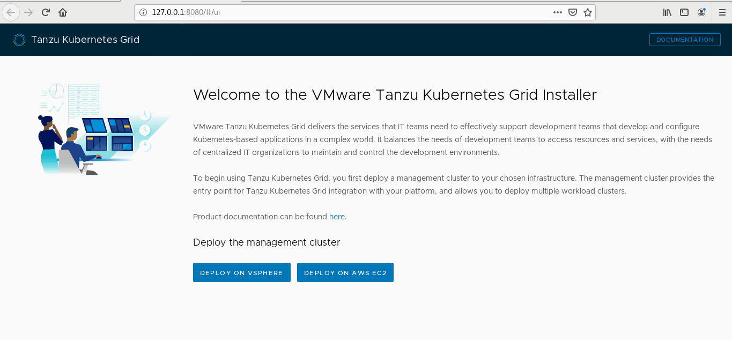
Task: Save page to Pocket icon
Action: (x=573, y=12)
